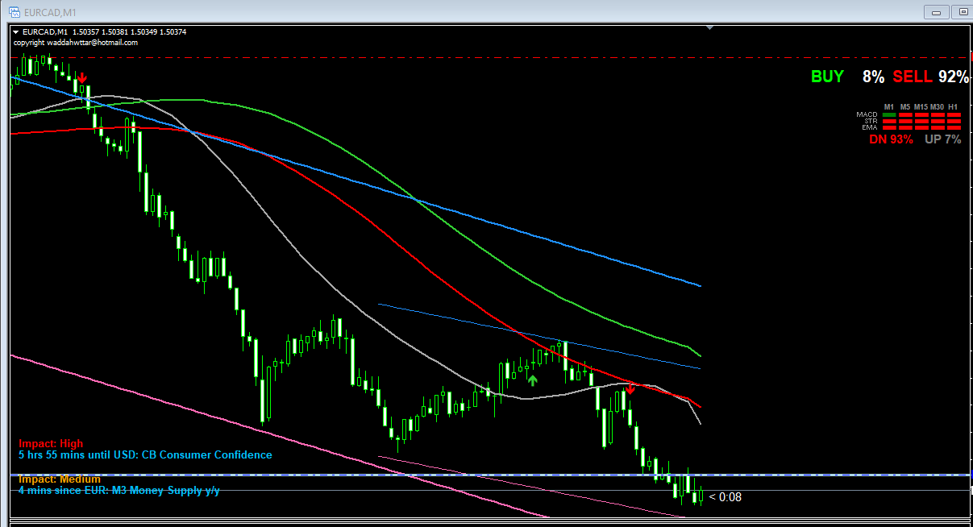Click the Impact: High news label
Image resolution: width=973 pixels, height=527 pixels.
[51, 443]
